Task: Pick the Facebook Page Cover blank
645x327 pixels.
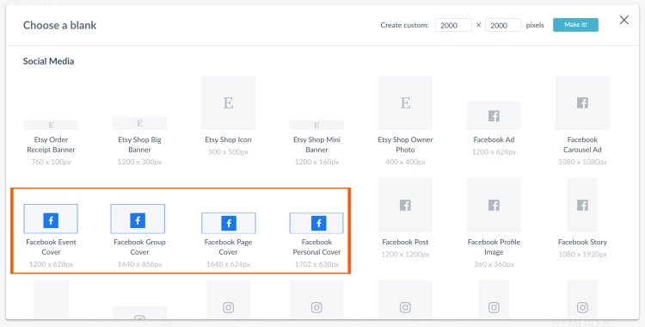Action: [228, 223]
